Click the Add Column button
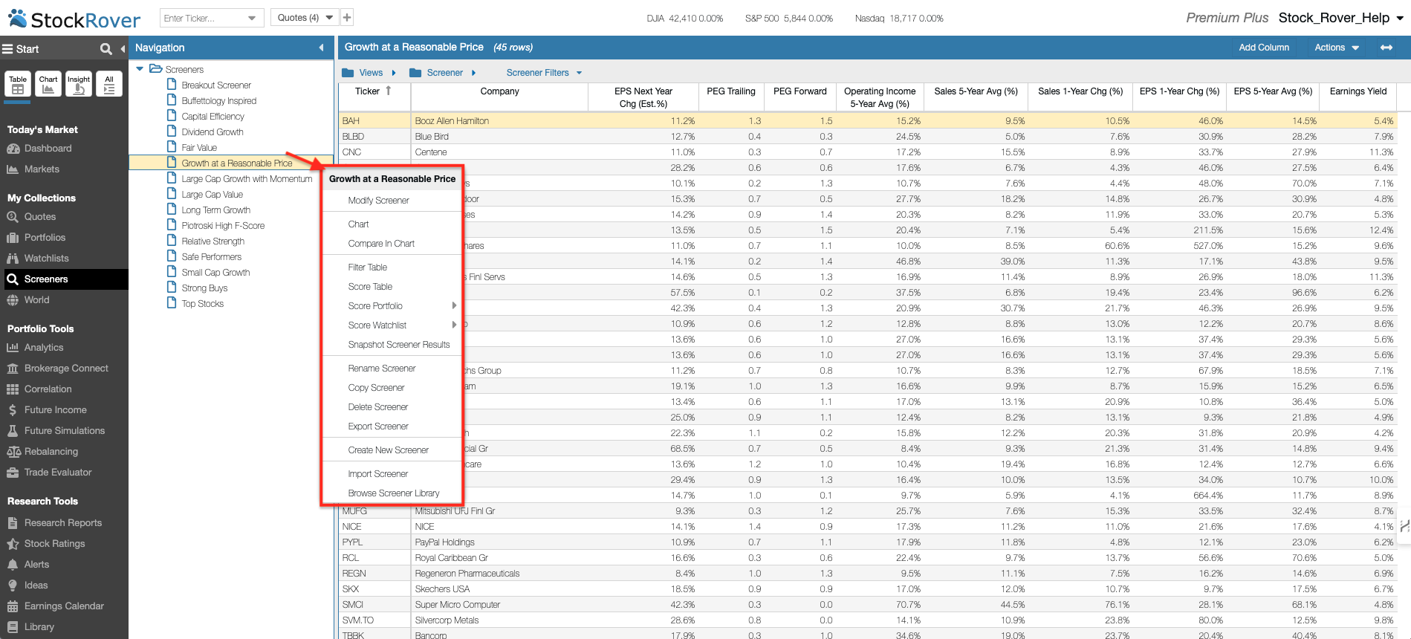 point(1264,48)
